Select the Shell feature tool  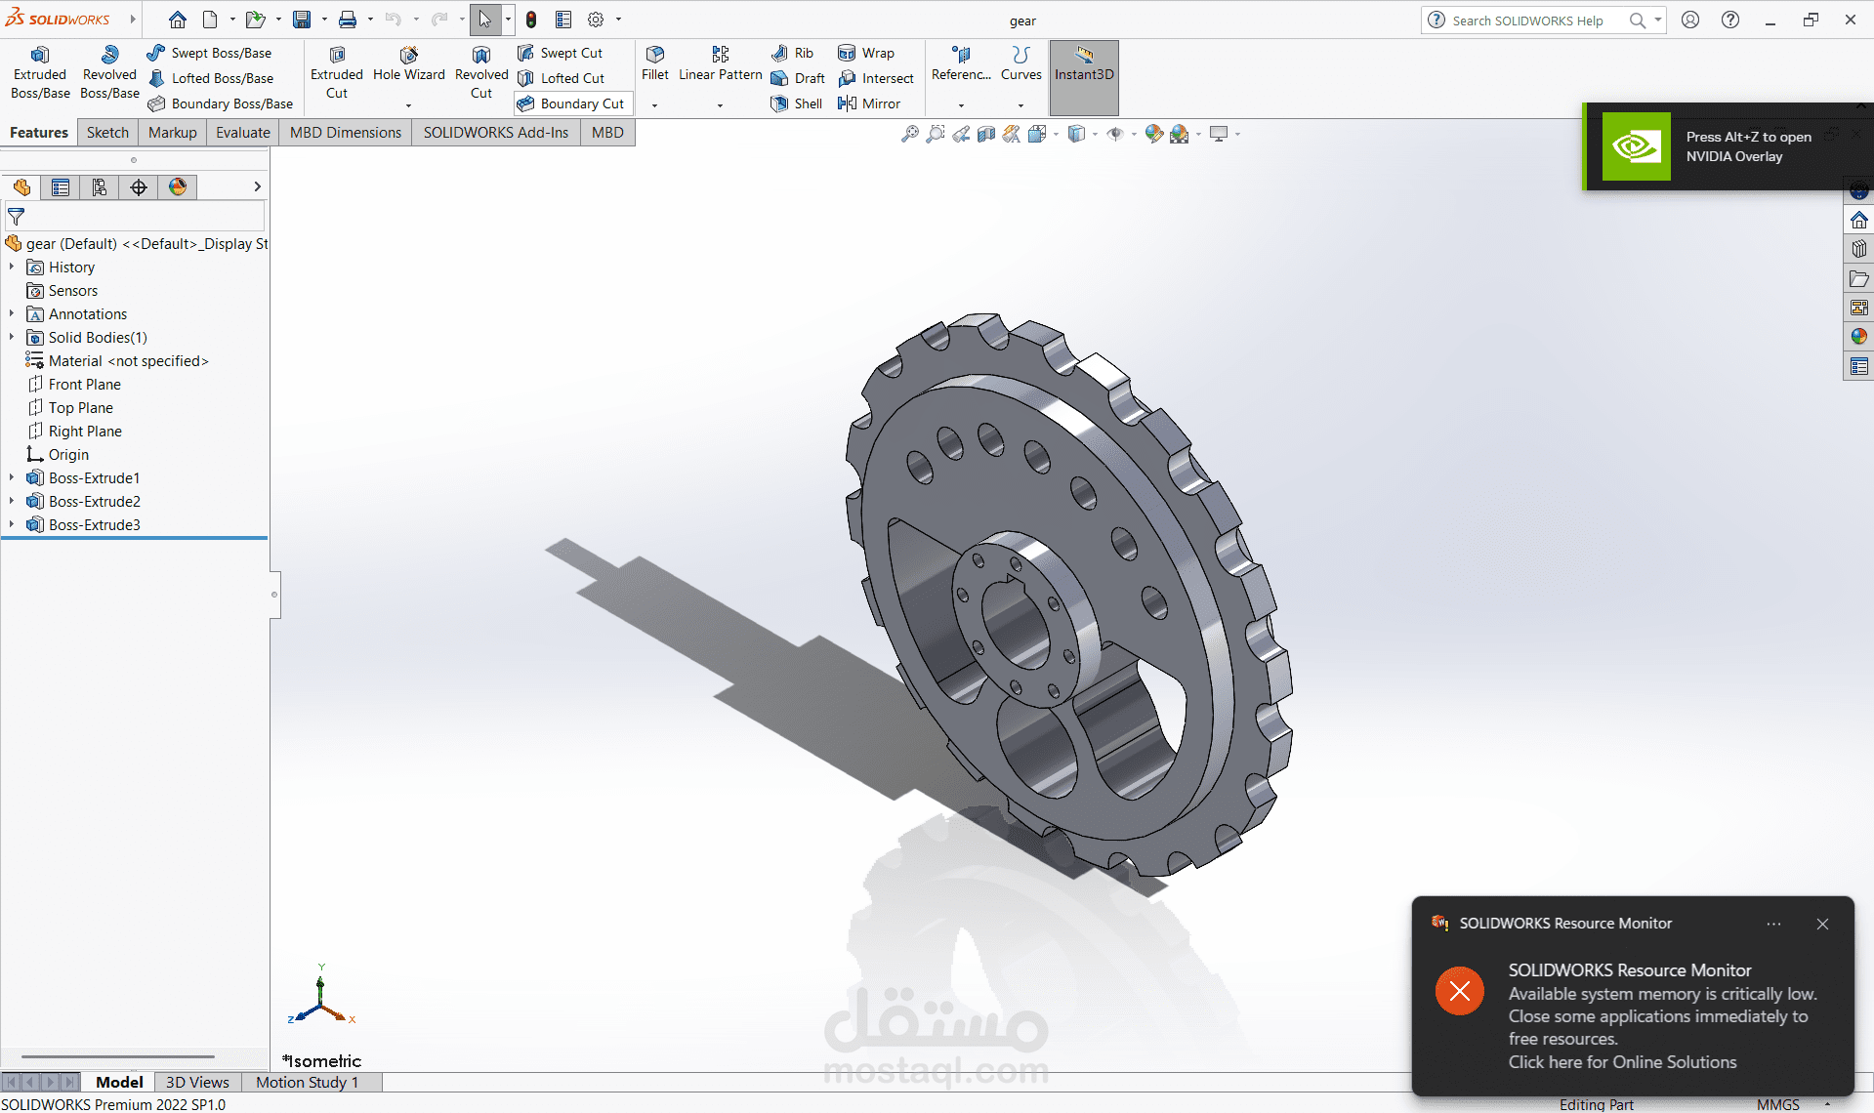796,103
